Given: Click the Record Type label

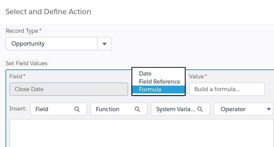Looking at the screenshot, I should click(22, 31).
